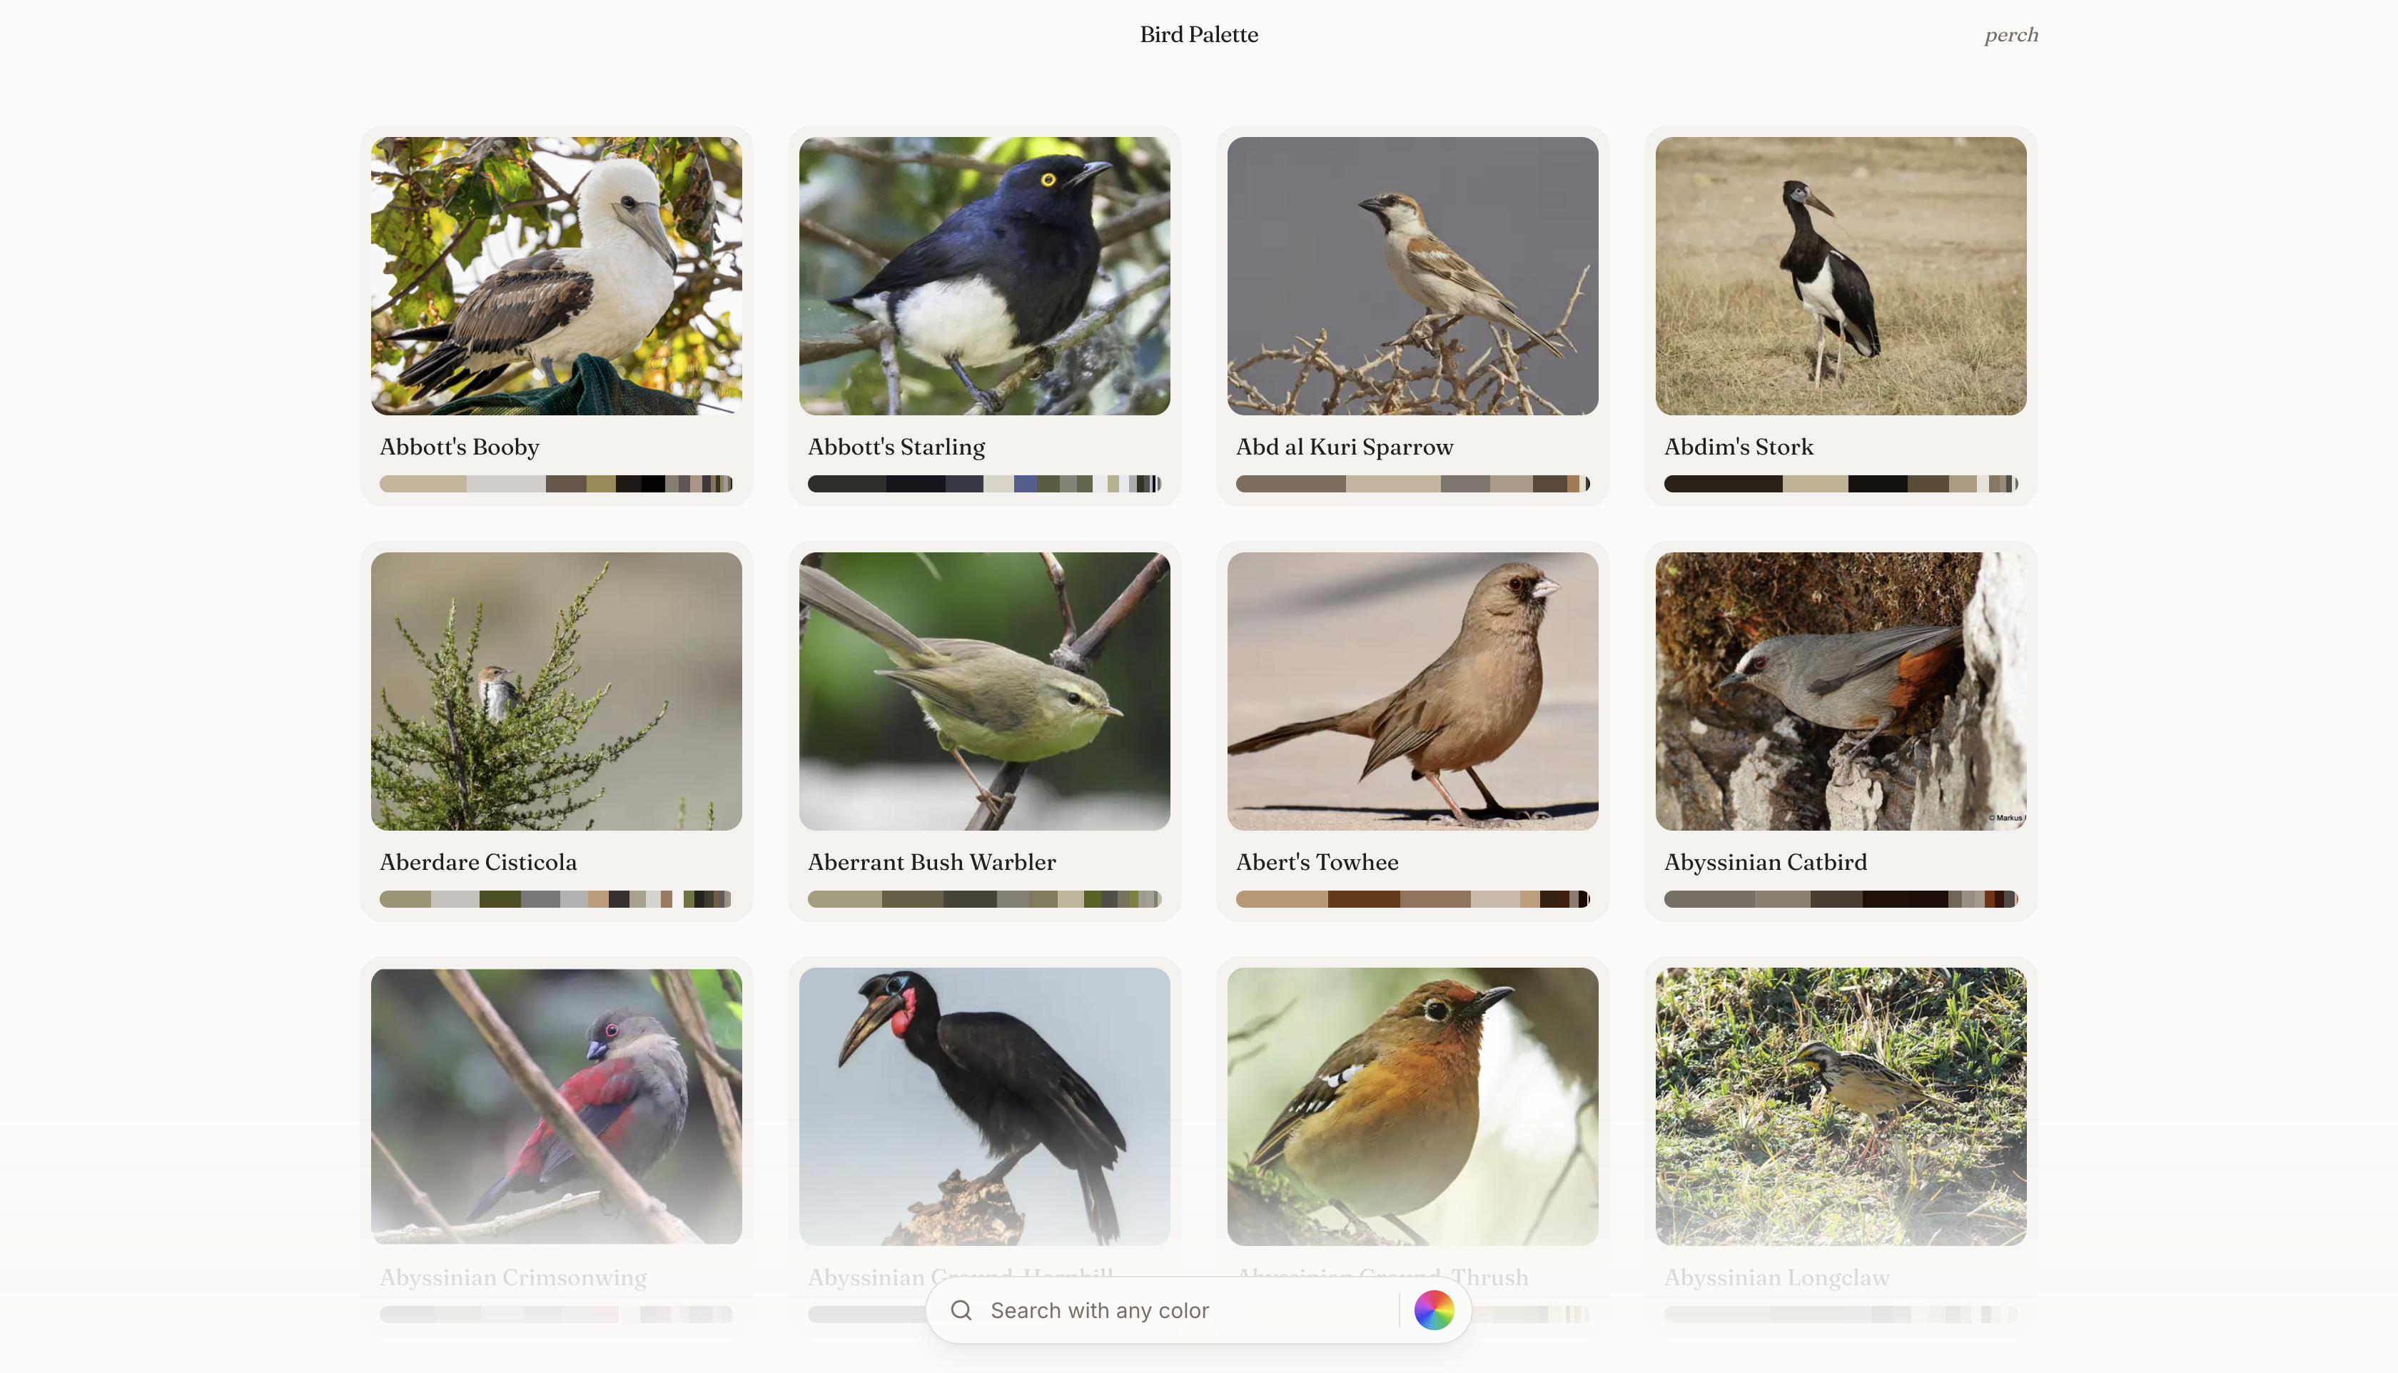Open the Abbott's Starling photo

(x=984, y=276)
